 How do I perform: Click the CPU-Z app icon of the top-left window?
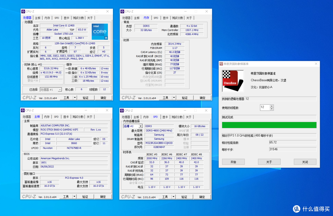[x=23, y=11]
